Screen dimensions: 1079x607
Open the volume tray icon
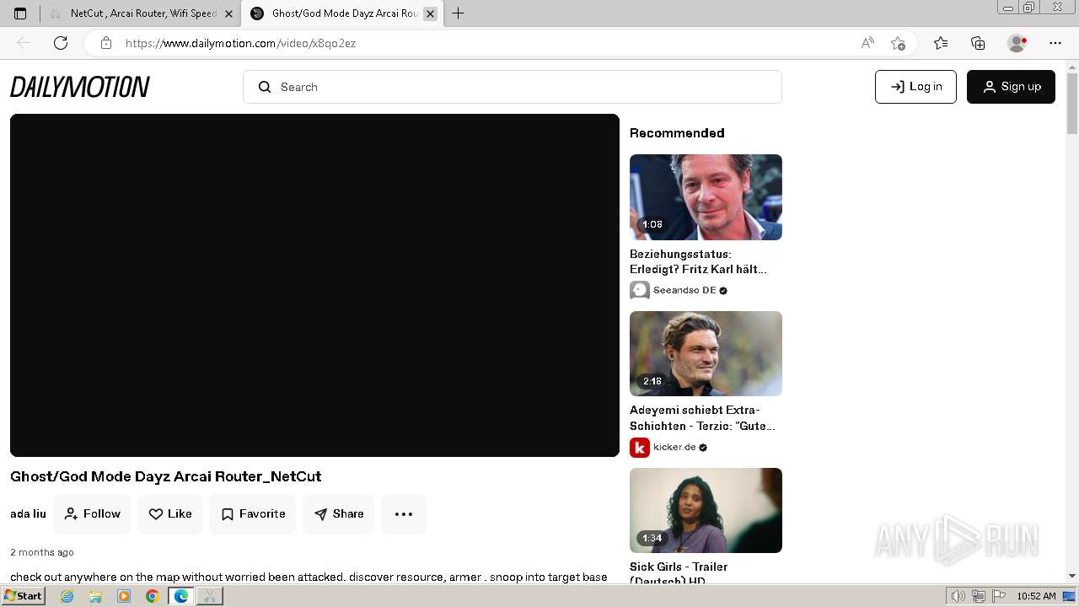point(958,596)
